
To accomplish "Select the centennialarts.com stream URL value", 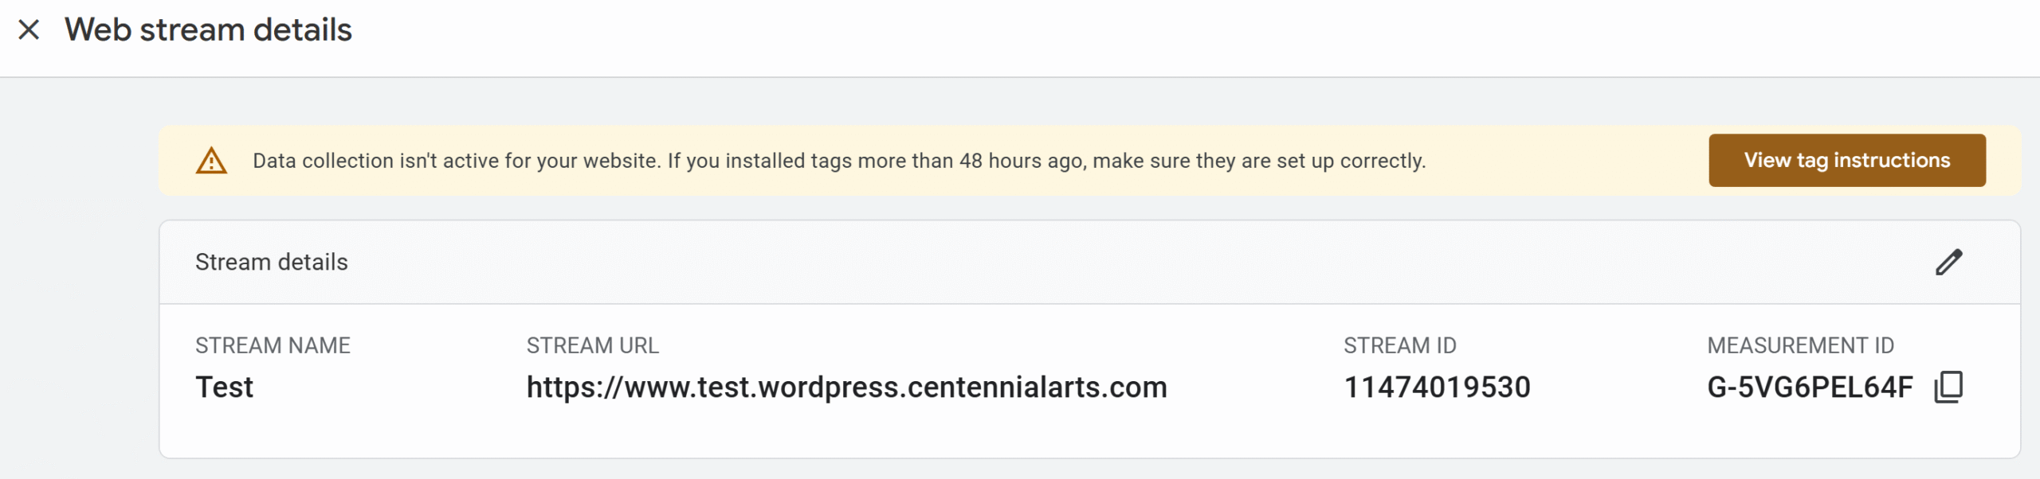I will [846, 387].
